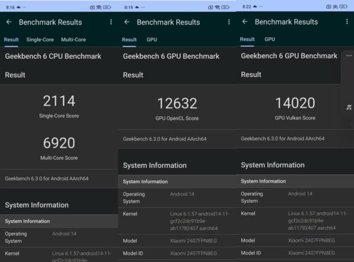Open the three-dot menu on the CPU Benchmark screen

click(x=111, y=22)
